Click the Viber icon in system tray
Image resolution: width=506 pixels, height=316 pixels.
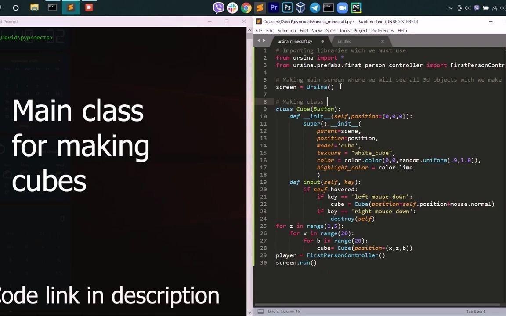pos(477,8)
